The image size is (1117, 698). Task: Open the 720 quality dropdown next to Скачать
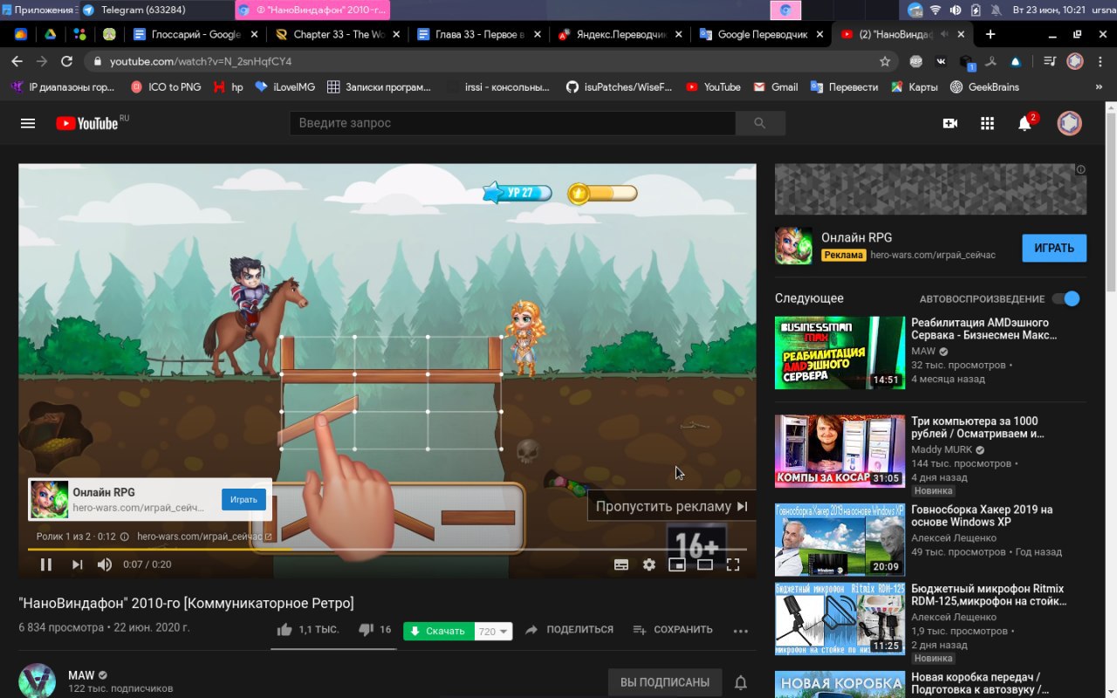[494, 631]
